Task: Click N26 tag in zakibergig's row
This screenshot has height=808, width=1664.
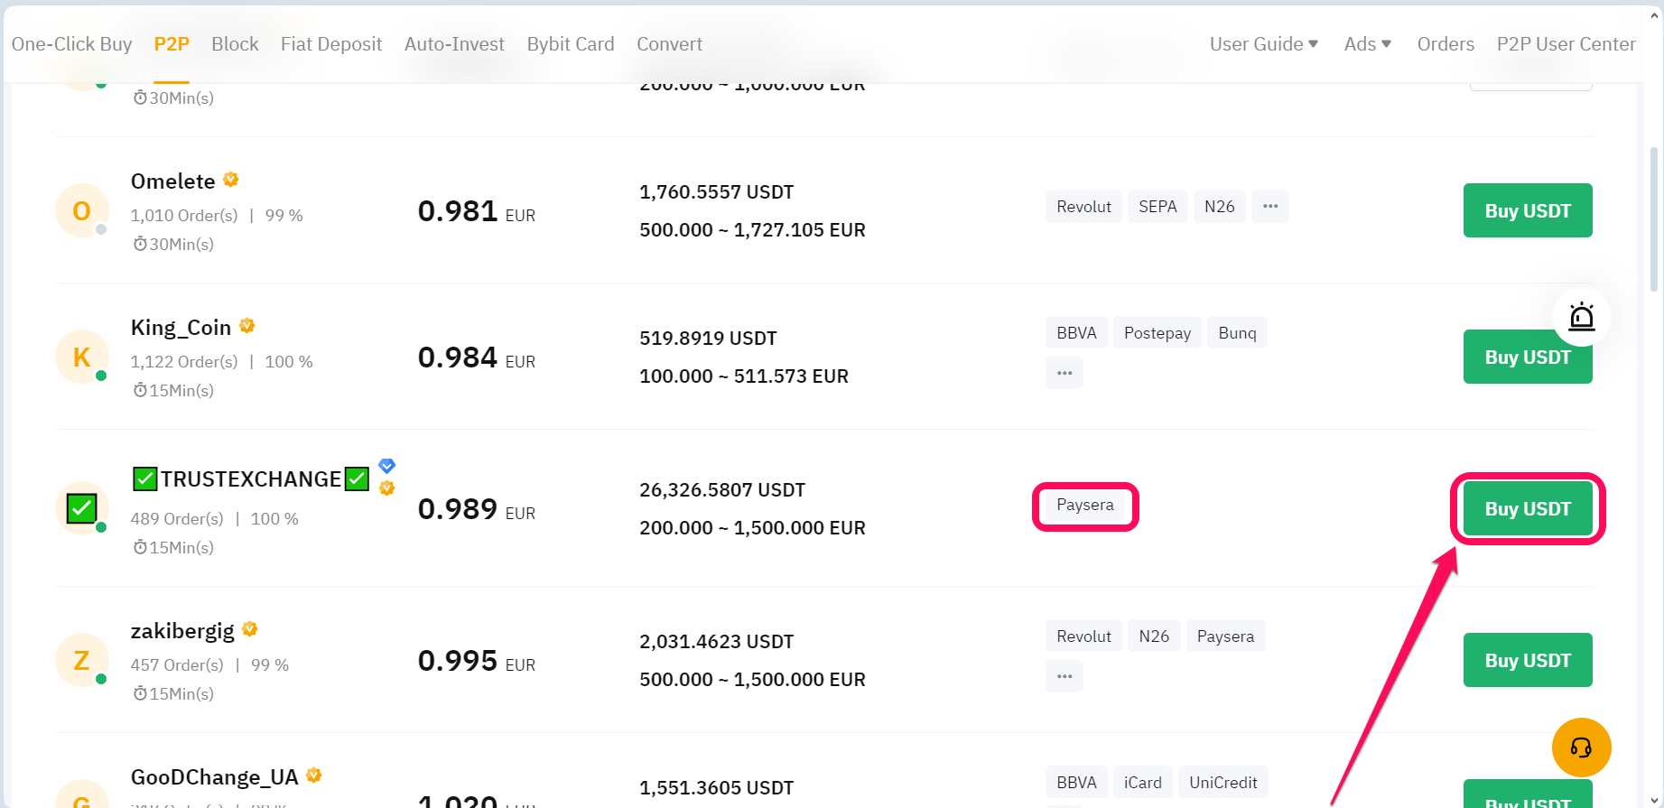Action: (1154, 636)
